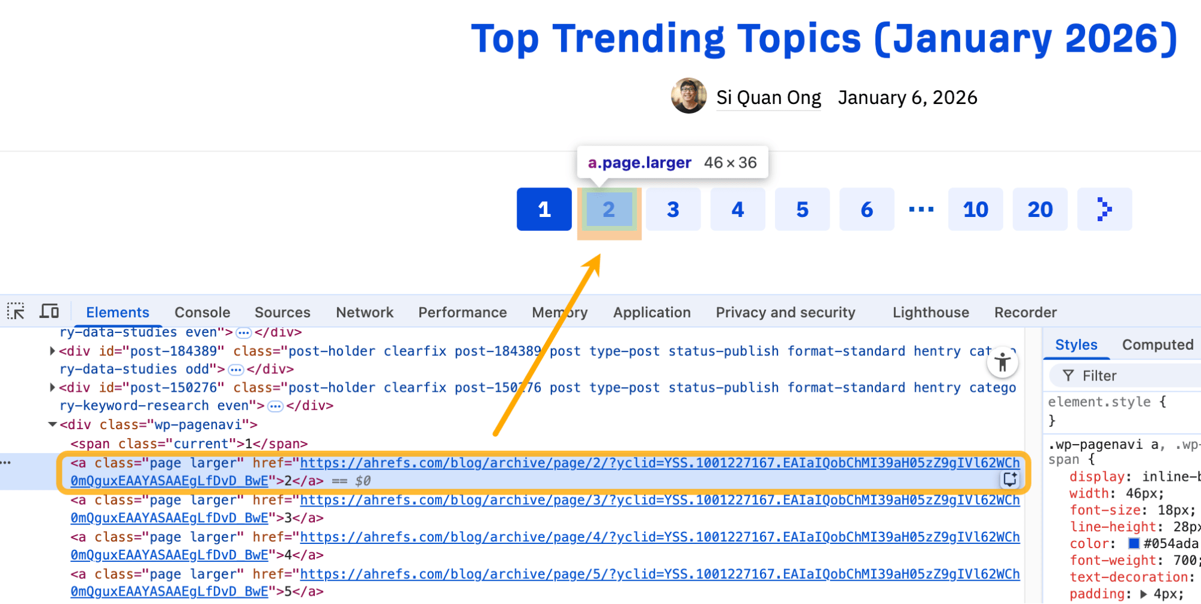Click the next page arrow icon
The width and height of the screenshot is (1201, 604).
(x=1104, y=209)
